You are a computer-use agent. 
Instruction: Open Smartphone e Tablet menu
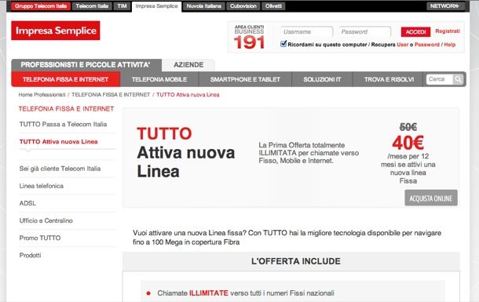pos(245,79)
